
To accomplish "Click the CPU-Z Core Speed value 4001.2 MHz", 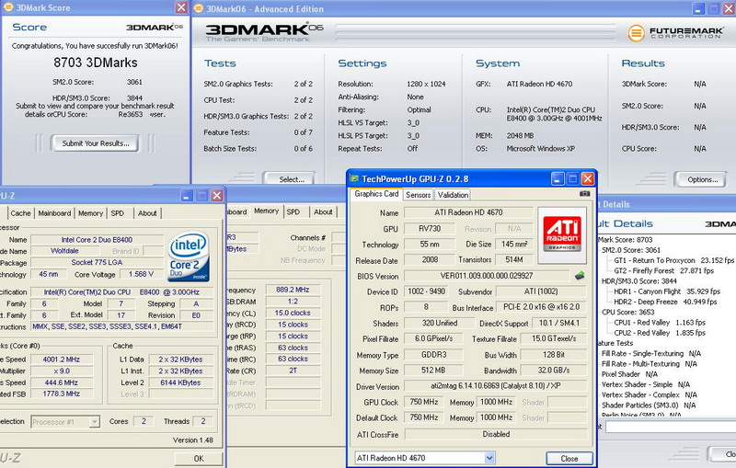I will (x=62, y=360).
